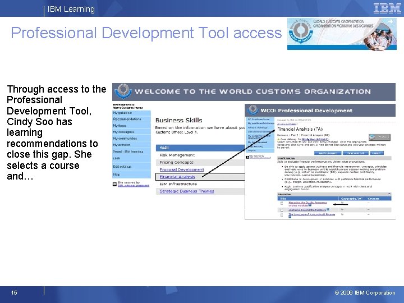The height and width of the screenshot is (303, 404).
Task: Open My profile and skillmaps in PD sidebar
Action: (260, 123)
